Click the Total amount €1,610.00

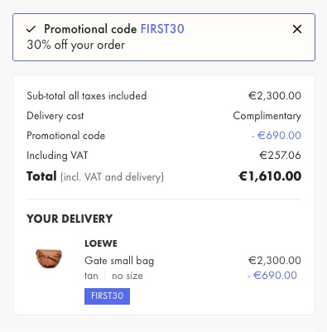point(270,176)
